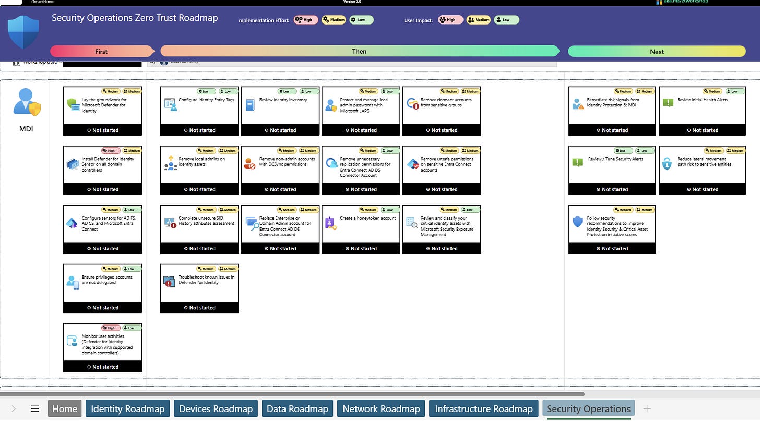The height and width of the screenshot is (421, 760).
Task: Open the all sheets list menu
Action: tap(35, 409)
